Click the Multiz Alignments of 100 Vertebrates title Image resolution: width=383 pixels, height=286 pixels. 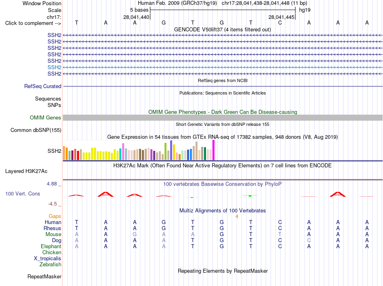point(223,210)
